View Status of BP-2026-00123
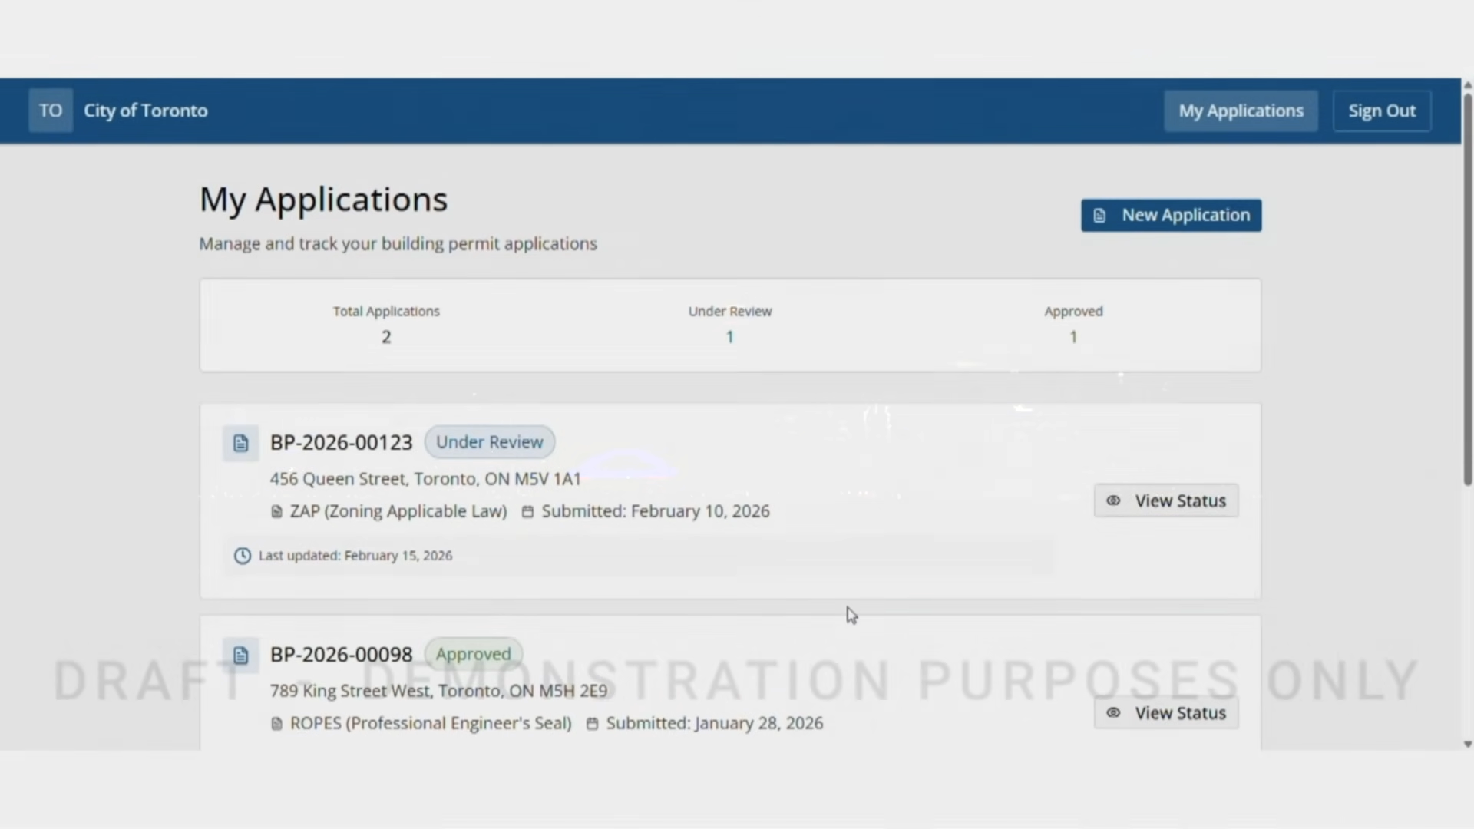This screenshot has width=1474, height=829. tap(1165, 500)
